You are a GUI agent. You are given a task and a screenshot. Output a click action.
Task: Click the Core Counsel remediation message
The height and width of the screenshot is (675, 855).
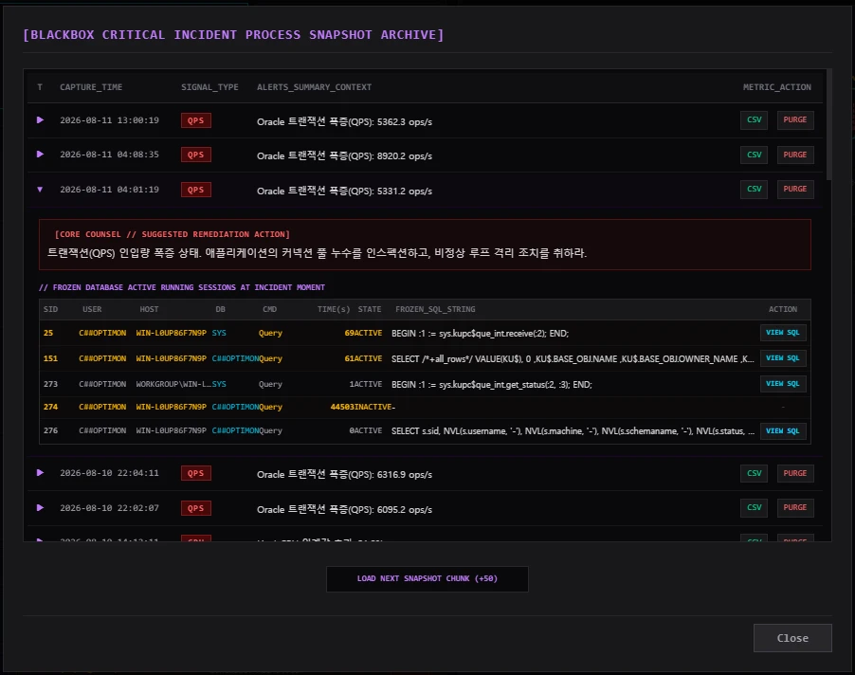click(317, 253)
